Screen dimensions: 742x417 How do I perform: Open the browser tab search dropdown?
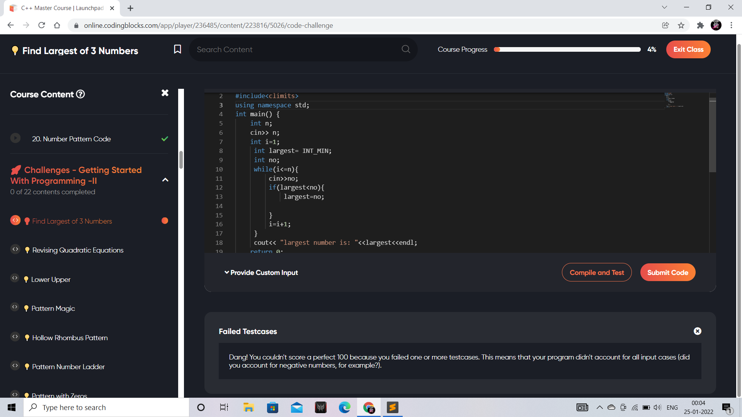[664, 7]
